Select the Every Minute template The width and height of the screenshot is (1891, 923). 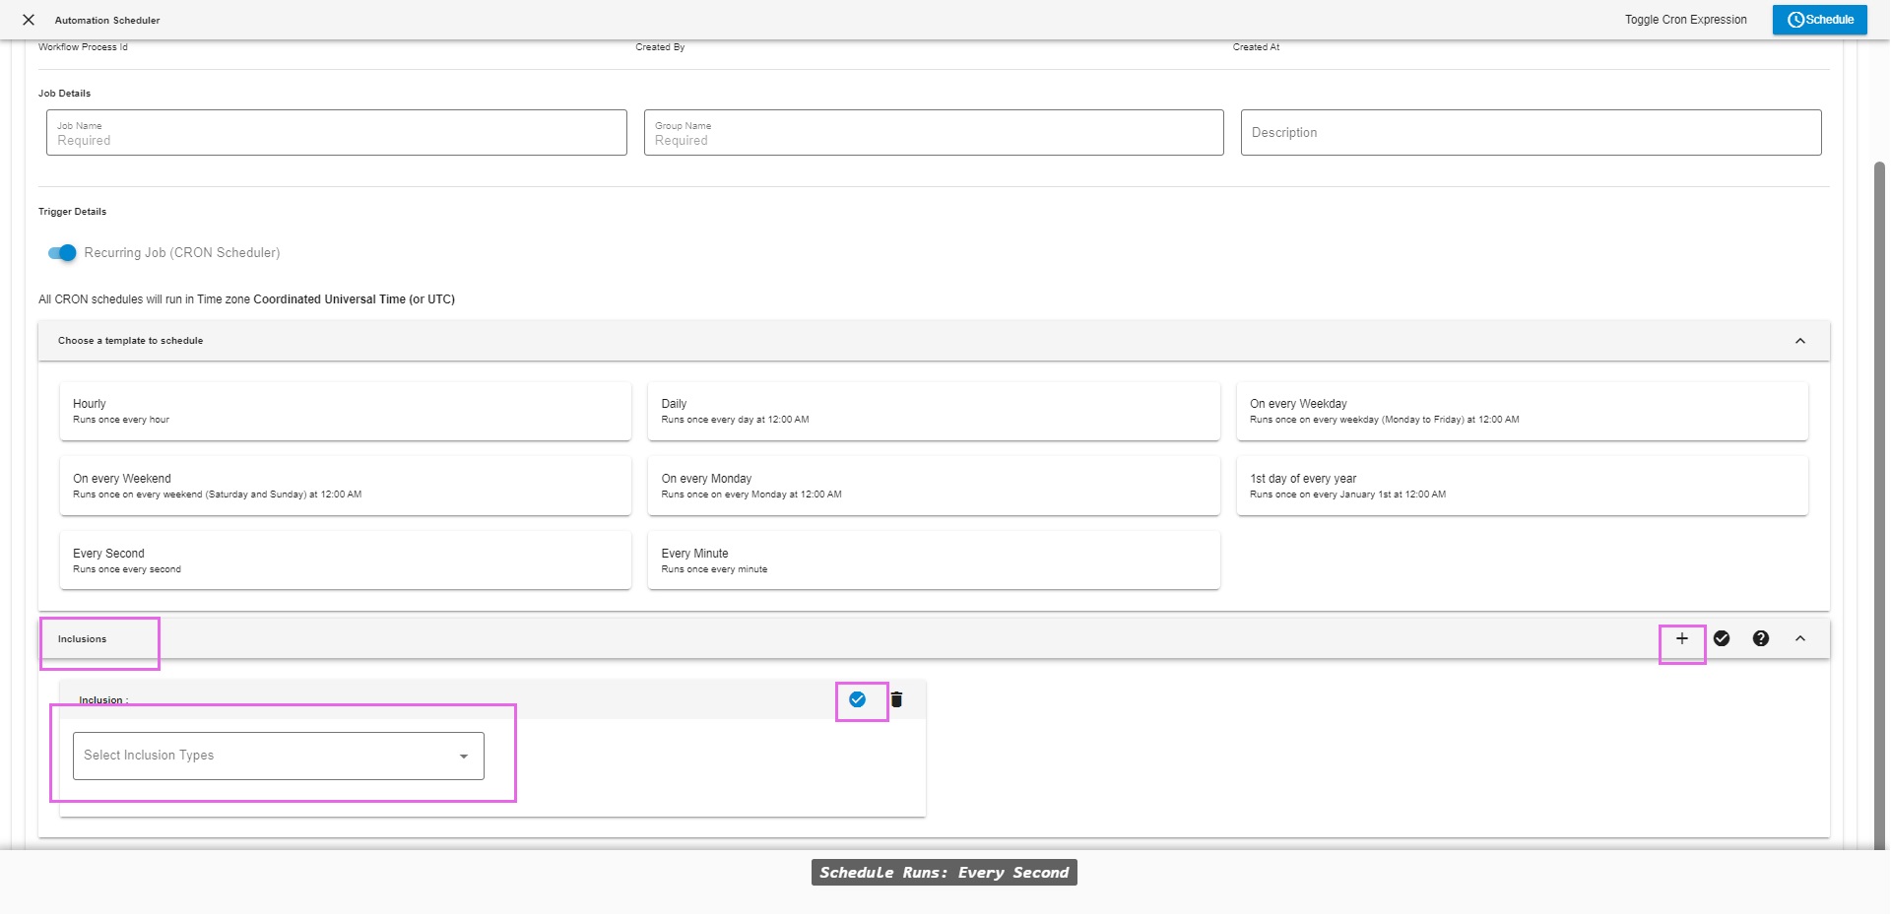(x=933, y=560)
